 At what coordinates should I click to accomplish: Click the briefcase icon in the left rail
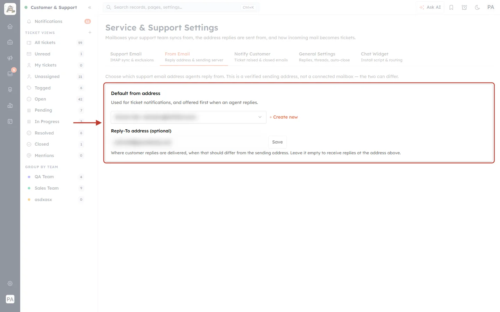click(10, 42)
